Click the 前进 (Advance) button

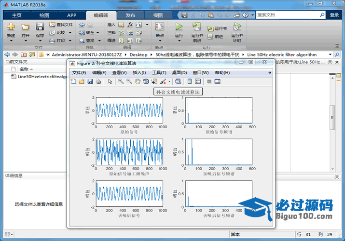click(215, 37)
